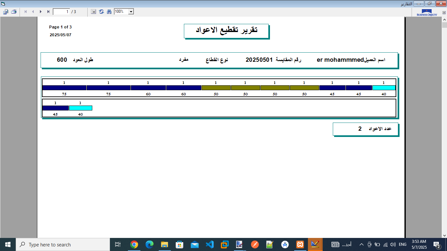Image resolution: width=447 pixels, height=251 pixels.
Task: Open the 100% zoom level dropdown
Action: [x=131, y=12]
